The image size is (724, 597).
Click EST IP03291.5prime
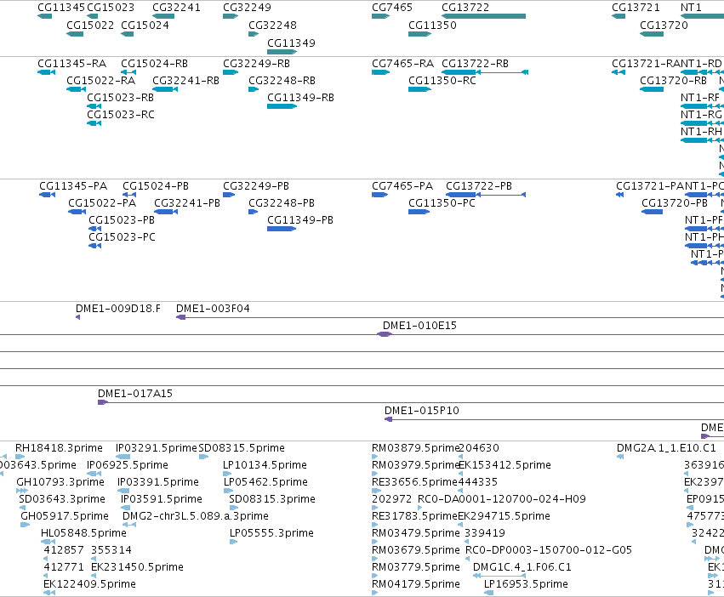click(x=157, y=447)
